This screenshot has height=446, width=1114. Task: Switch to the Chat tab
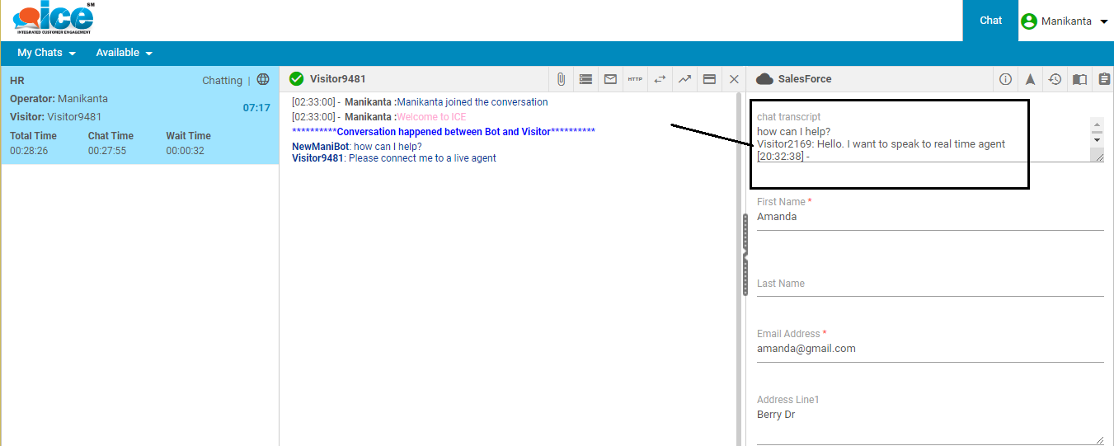click(x=990, y=21)
